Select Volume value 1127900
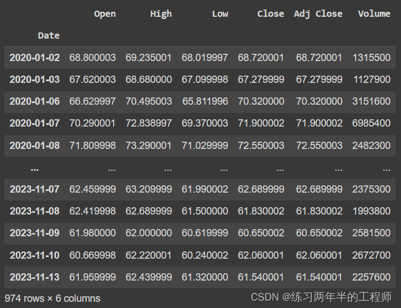The width and height of the screenshot is (401, 308). (x=372, y=80)
